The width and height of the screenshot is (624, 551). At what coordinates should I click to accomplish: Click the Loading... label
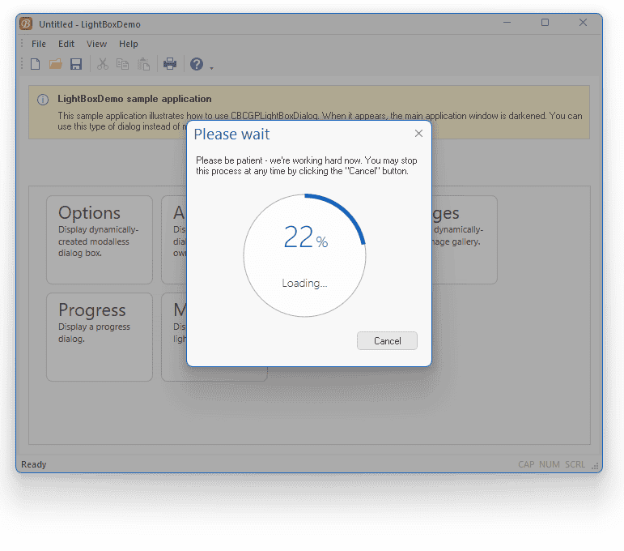pos(304,284)
